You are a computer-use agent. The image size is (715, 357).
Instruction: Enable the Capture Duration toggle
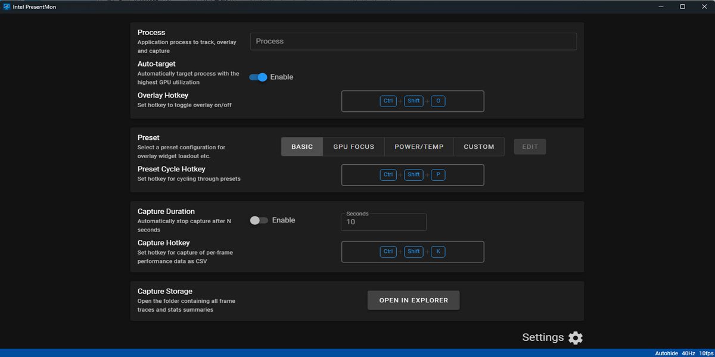259,220
